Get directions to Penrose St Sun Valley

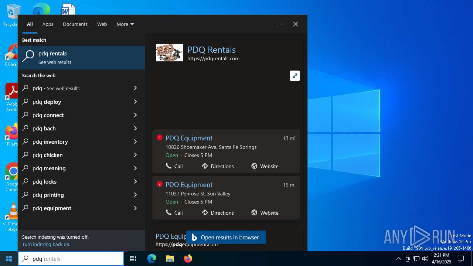(x=218, y=213)
